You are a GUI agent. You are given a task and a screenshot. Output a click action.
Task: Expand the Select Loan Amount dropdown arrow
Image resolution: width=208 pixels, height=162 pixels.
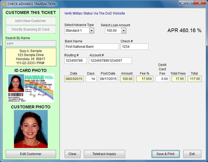pos(124,31)
